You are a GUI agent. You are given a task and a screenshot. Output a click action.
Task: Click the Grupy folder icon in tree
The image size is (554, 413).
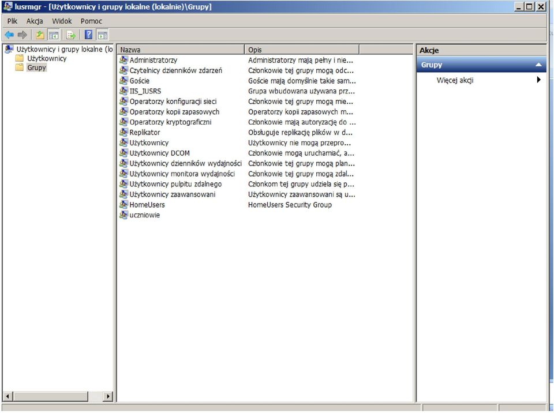click(x=20, y=67)
